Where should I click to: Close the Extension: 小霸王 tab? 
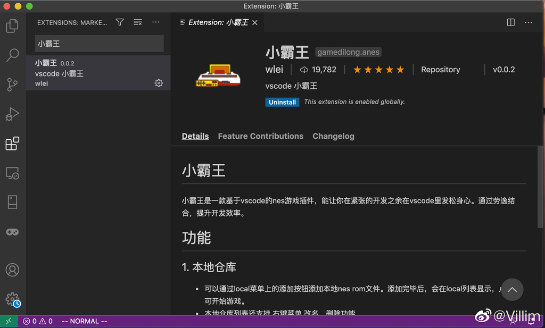coord(255,22)
